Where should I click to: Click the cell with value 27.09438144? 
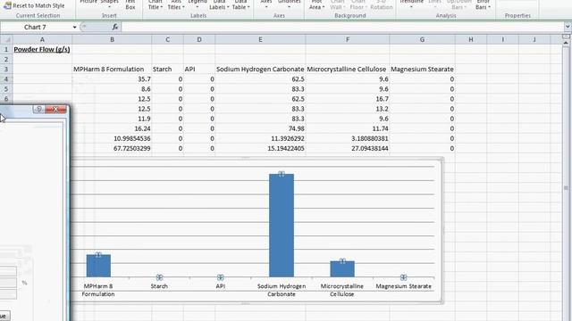(348, 149)
